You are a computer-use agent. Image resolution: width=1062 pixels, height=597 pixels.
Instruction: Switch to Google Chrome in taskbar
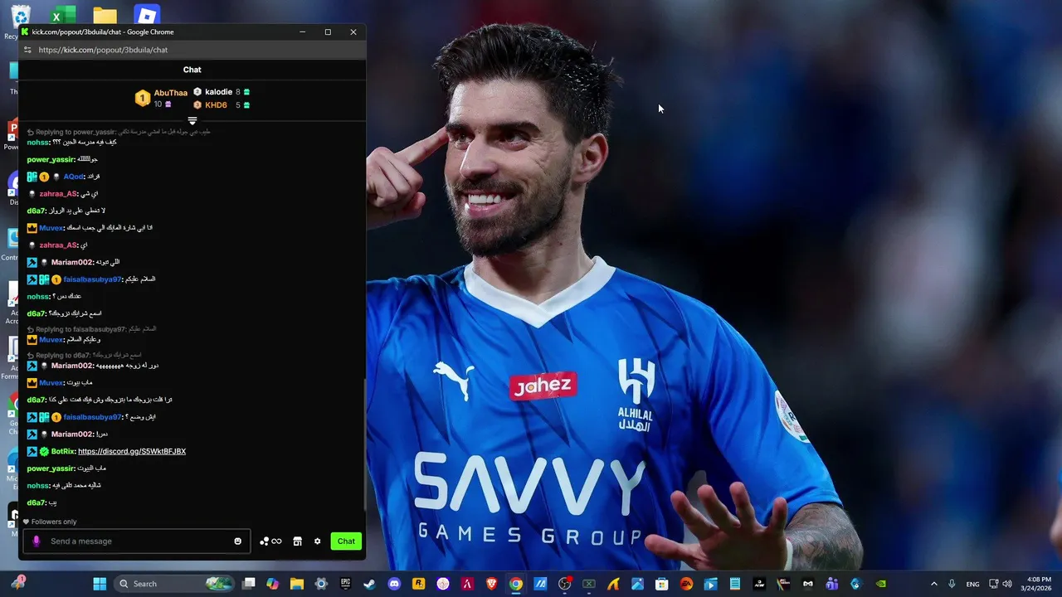coord(516,584)
